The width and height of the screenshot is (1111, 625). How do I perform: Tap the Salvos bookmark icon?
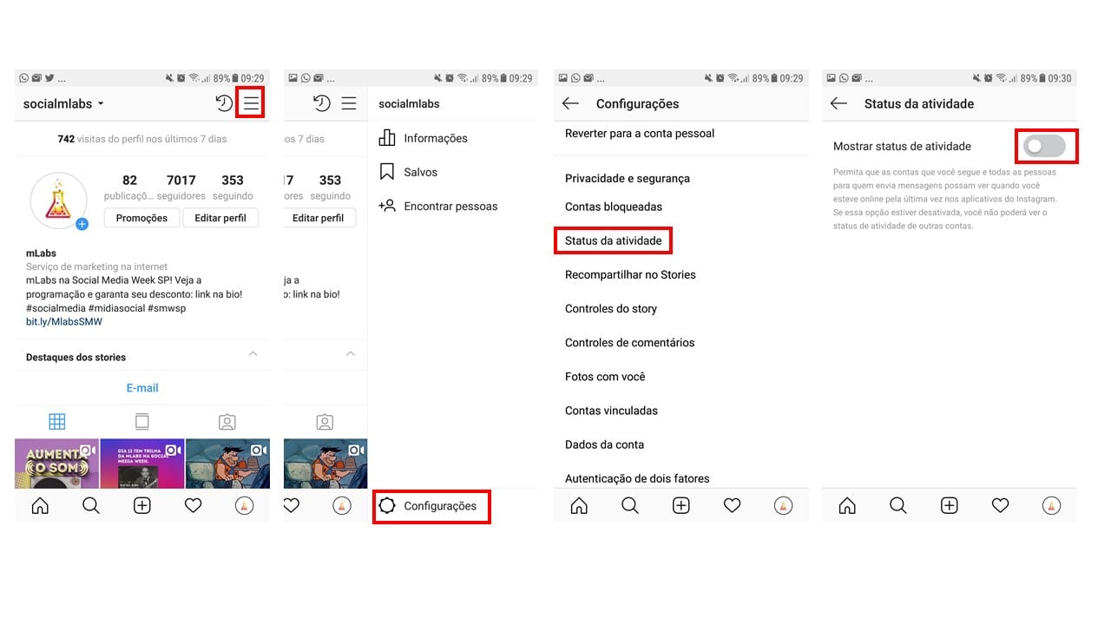[387, 172]
